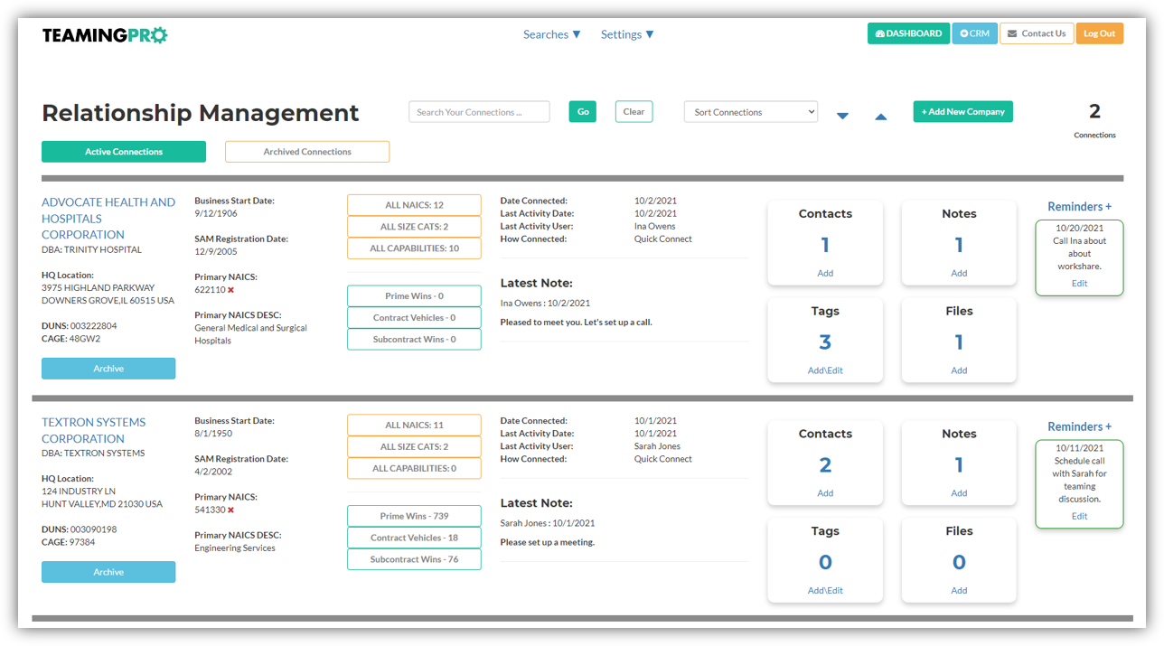
Task: Add a reminder for Advocate Health
Action: pos(1080,207)
